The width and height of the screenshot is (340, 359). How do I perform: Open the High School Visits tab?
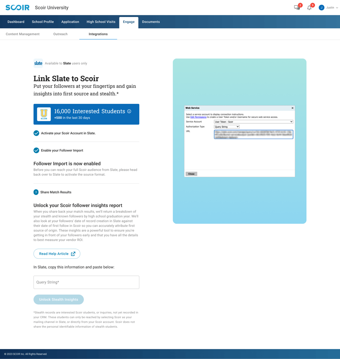tap(101, 22)
